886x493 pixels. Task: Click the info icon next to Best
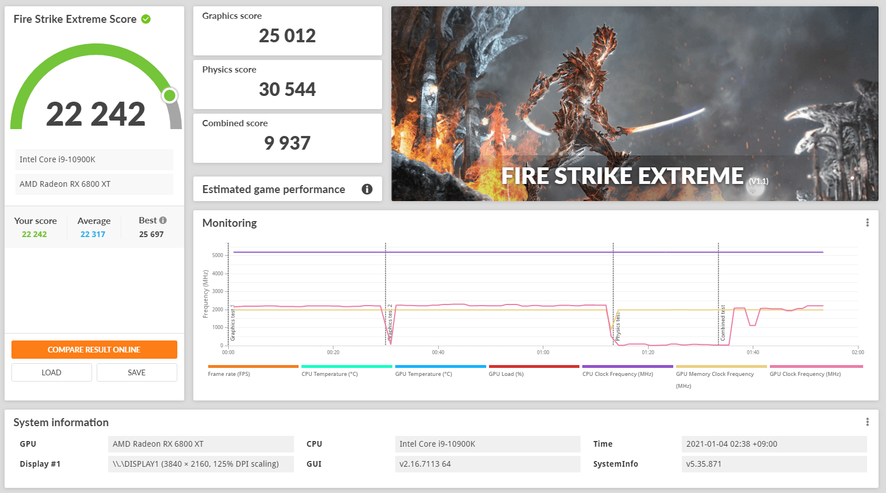click(x=163, y=221)
